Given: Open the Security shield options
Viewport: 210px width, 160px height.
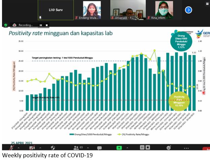Looking at the screenshot, I should point(53,147).
